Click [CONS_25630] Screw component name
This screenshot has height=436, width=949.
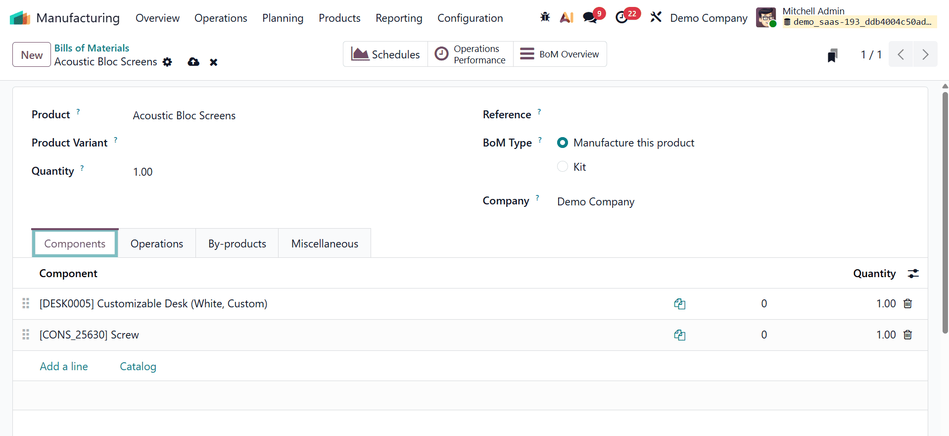click(89, 335)
